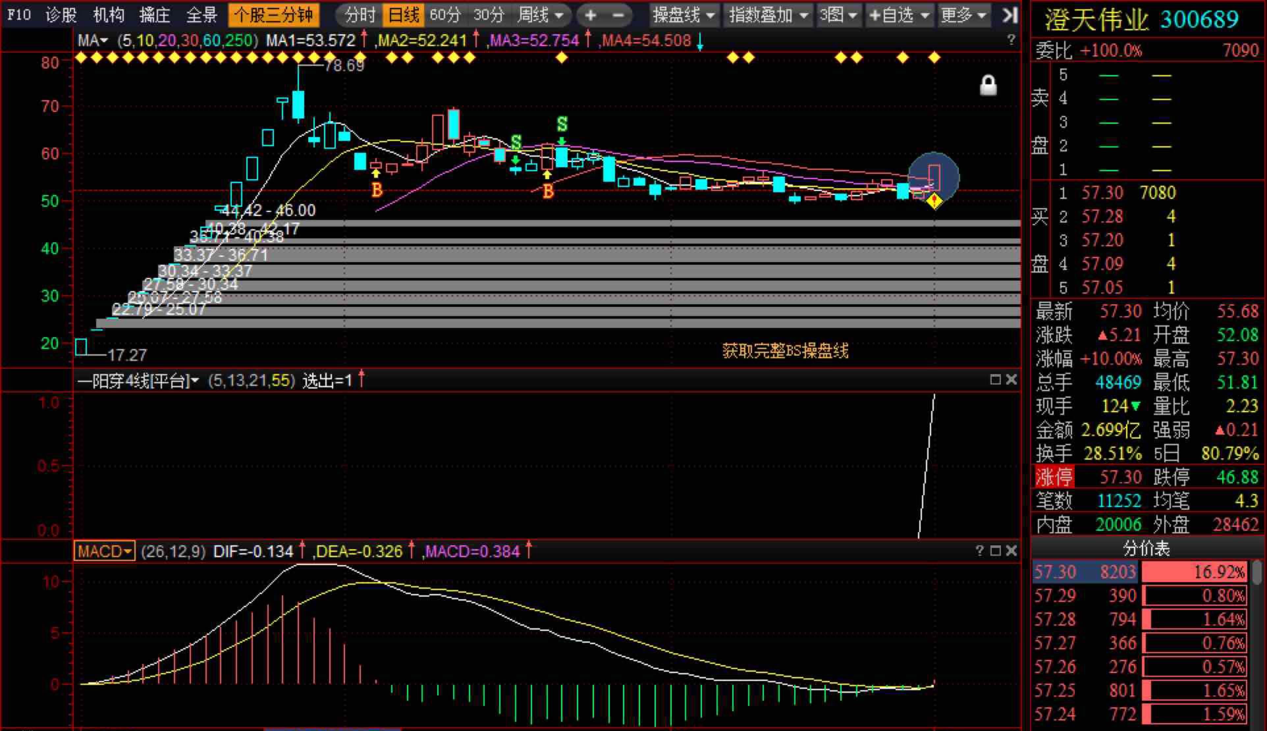
Task: Close the MACD indicator panel
Action: coord(1011,551)
